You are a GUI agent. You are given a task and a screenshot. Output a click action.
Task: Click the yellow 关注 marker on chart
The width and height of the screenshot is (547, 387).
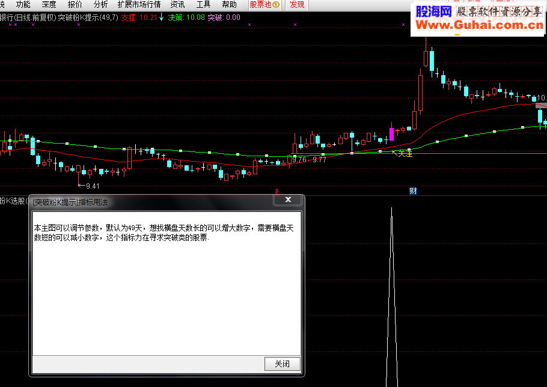point(402,153)
